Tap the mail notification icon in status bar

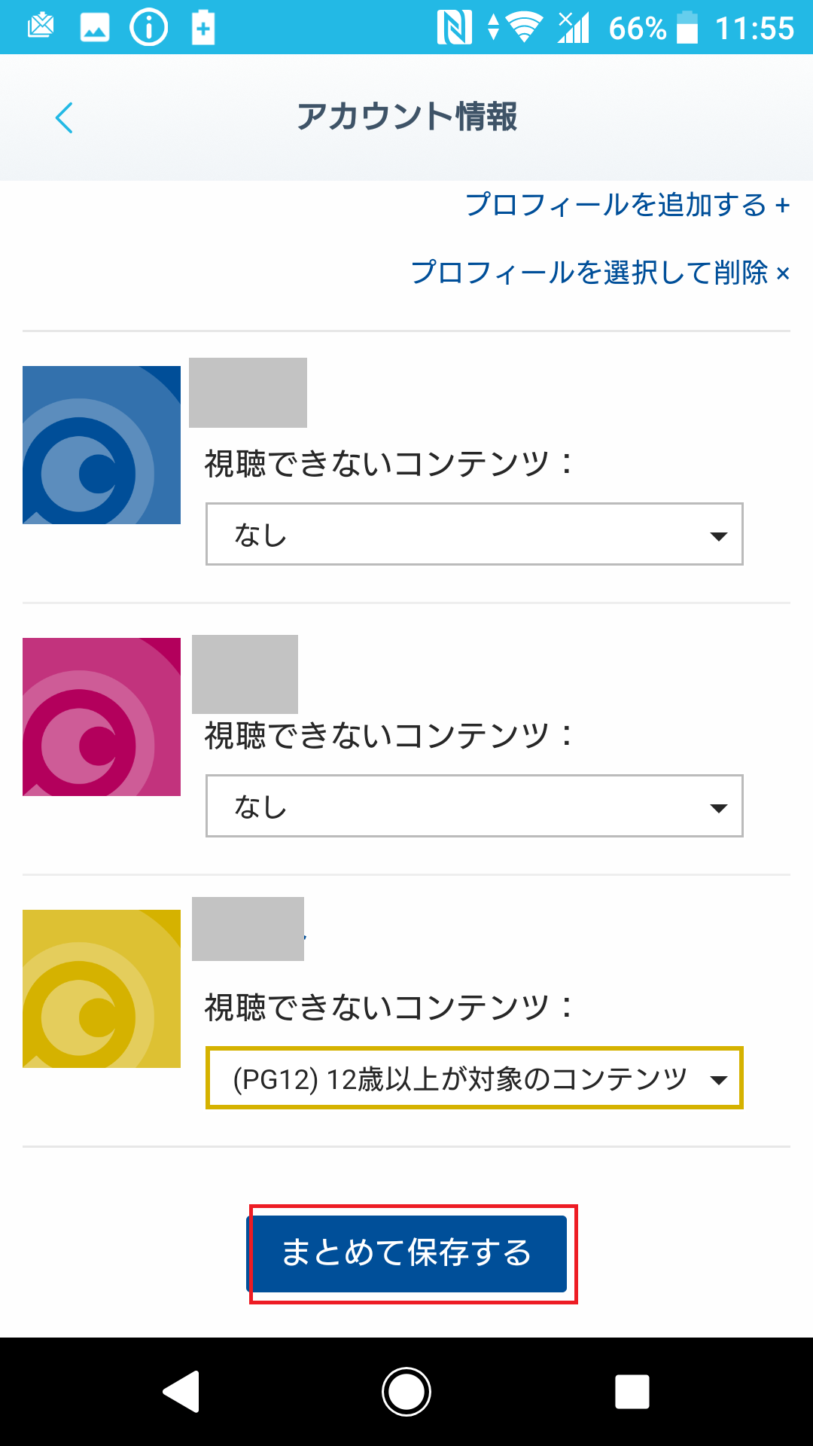[41, 28]
